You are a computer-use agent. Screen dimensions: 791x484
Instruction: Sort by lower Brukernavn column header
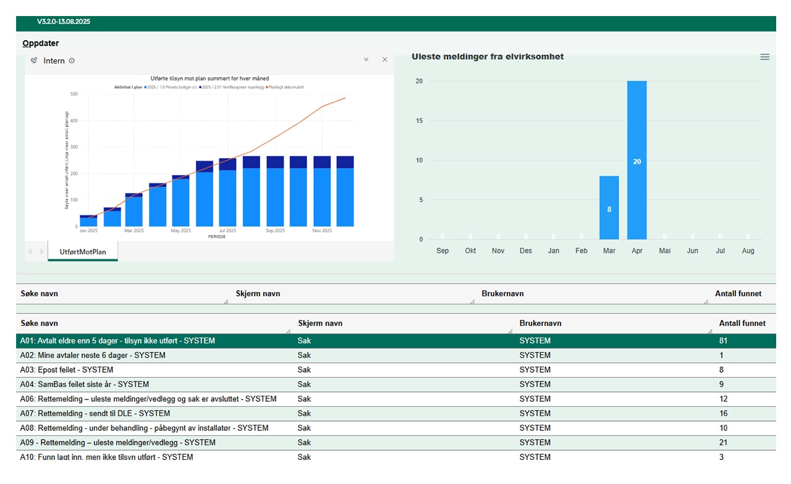540,323
